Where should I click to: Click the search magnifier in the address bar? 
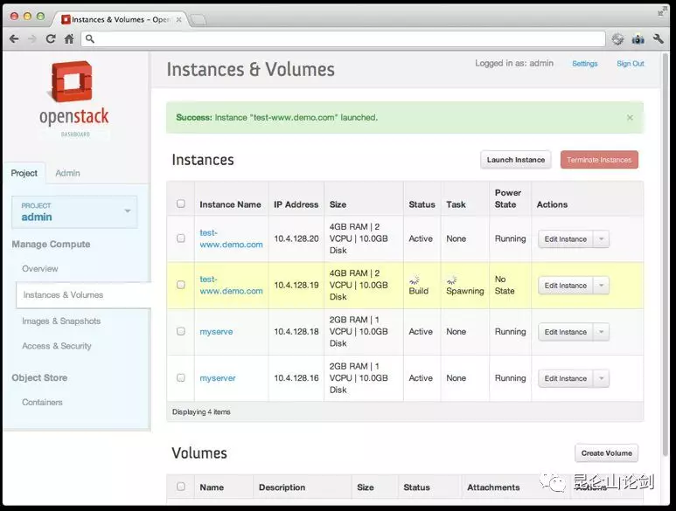pyautogui.click(x=90, y=39)
